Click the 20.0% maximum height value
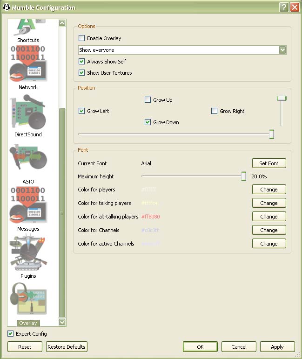This screenshot has height=359, width=302. pyautogui.click(x=259, y=176)
